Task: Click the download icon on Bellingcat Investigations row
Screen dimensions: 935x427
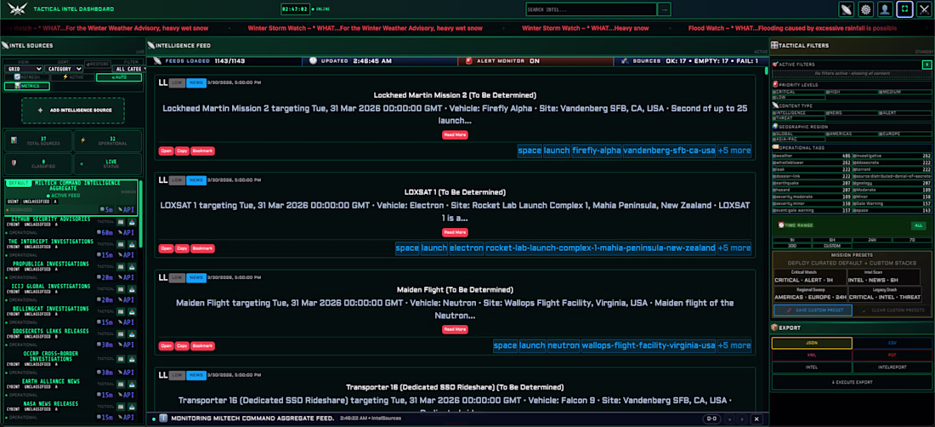Action: (130, 311)
